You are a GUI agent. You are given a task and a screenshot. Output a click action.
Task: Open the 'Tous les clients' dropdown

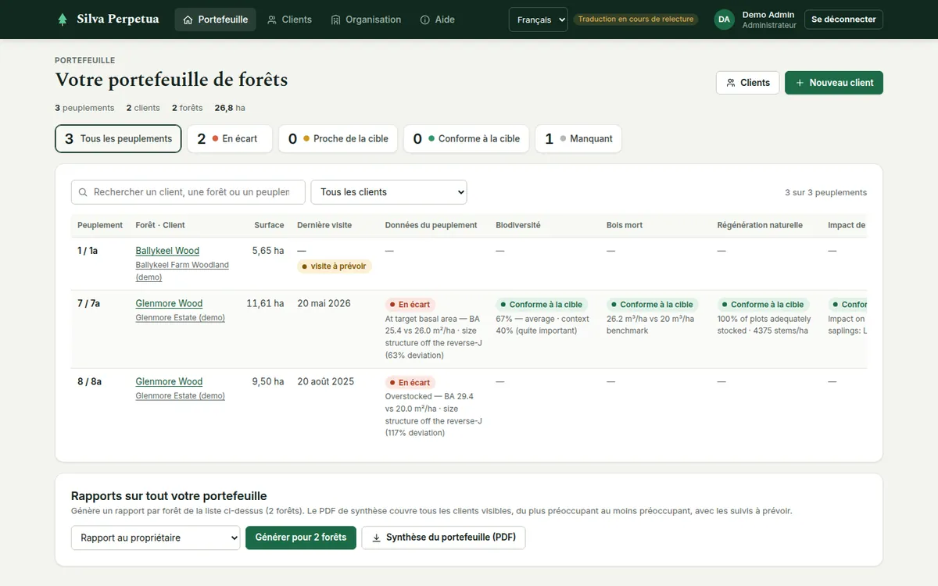pos(388,192)
